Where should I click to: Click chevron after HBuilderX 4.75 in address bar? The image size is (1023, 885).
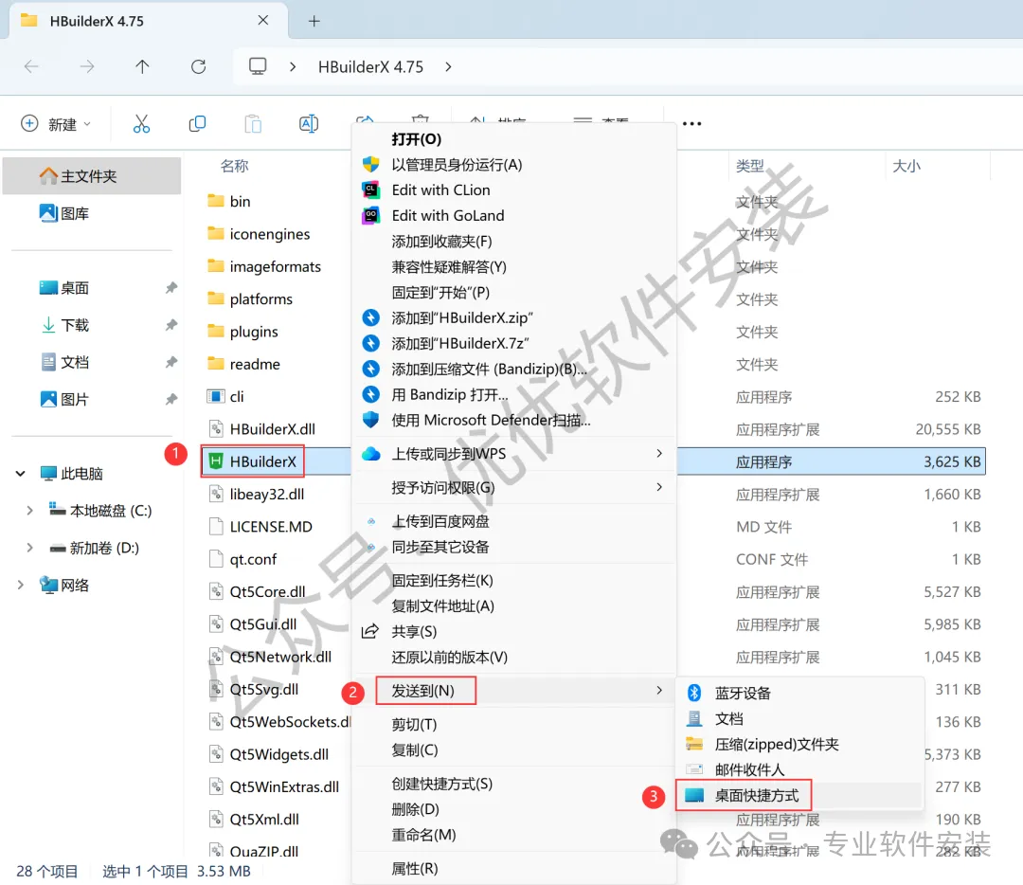point(448,66)
